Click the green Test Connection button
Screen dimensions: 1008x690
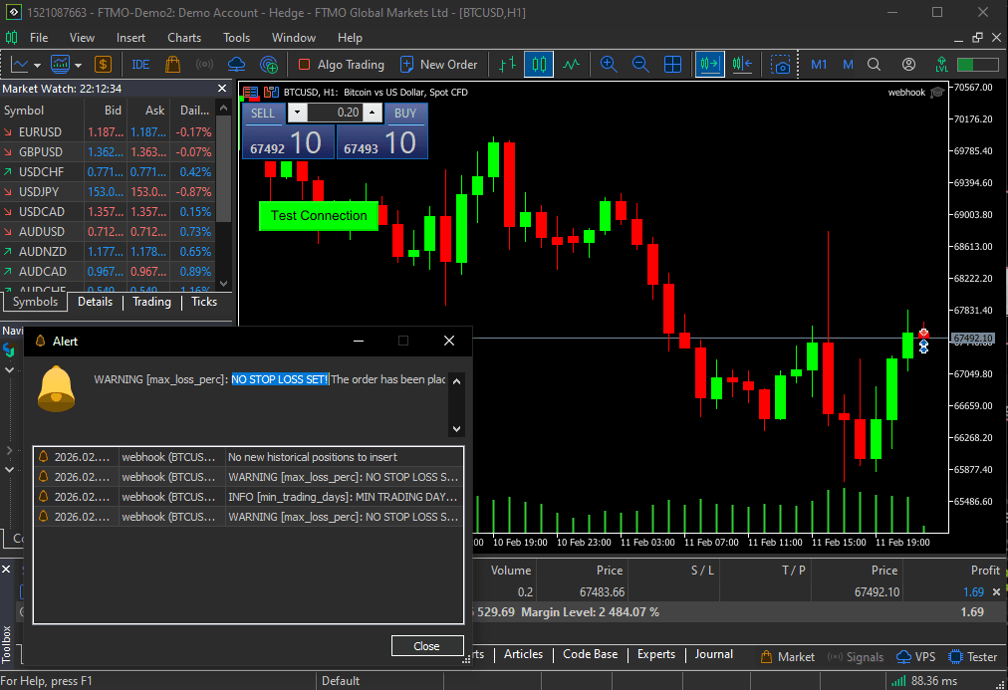(x=319, y=215)
